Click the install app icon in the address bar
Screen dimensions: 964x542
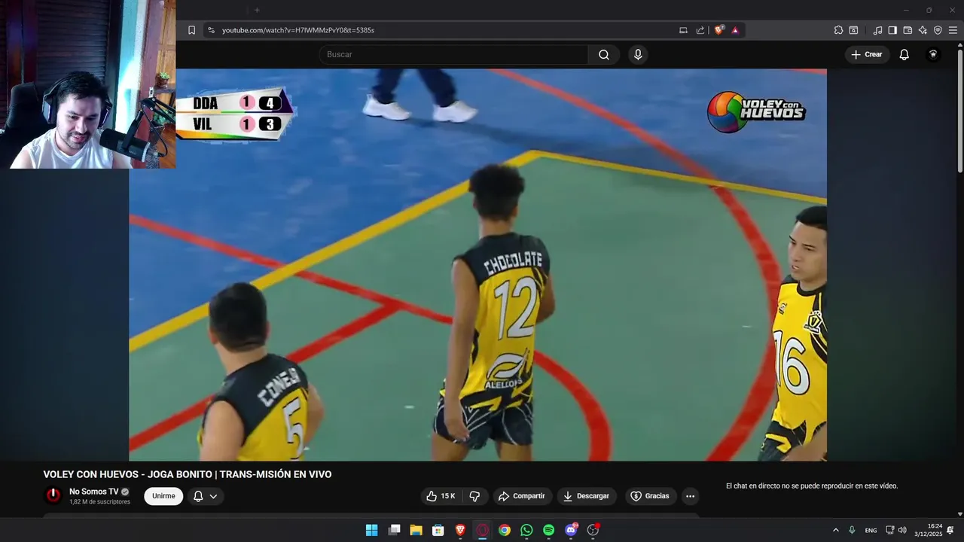[x=683, y=30]
